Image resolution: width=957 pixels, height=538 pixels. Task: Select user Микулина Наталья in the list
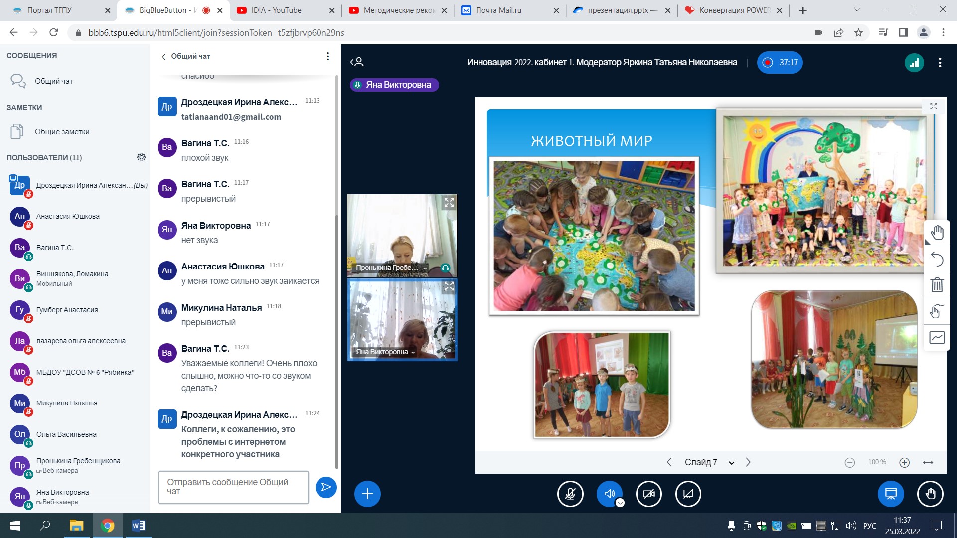click(75, 403)
